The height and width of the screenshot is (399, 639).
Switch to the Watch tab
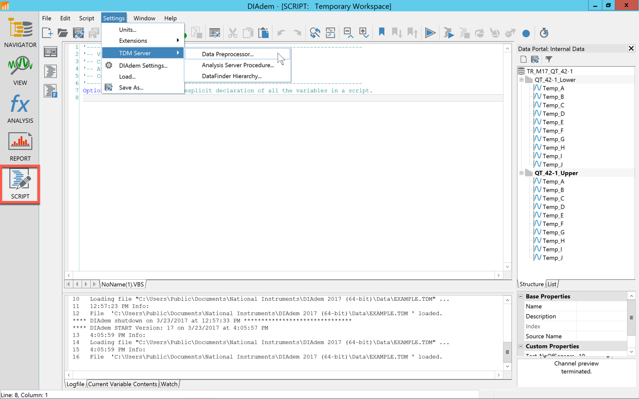(x=169, y=384)
